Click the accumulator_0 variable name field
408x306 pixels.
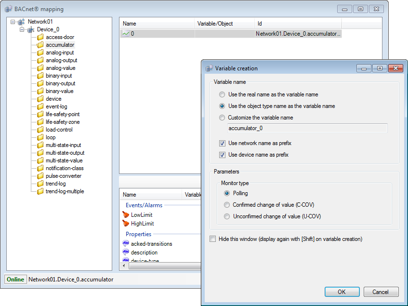[307, 128]
